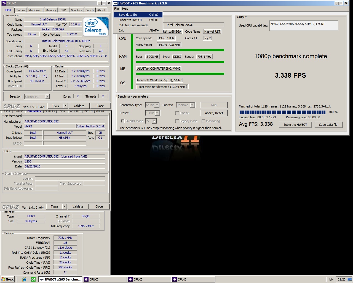Click Save data file button in Output panel
This screenshot has height=283, width=353.
[328, 125]
